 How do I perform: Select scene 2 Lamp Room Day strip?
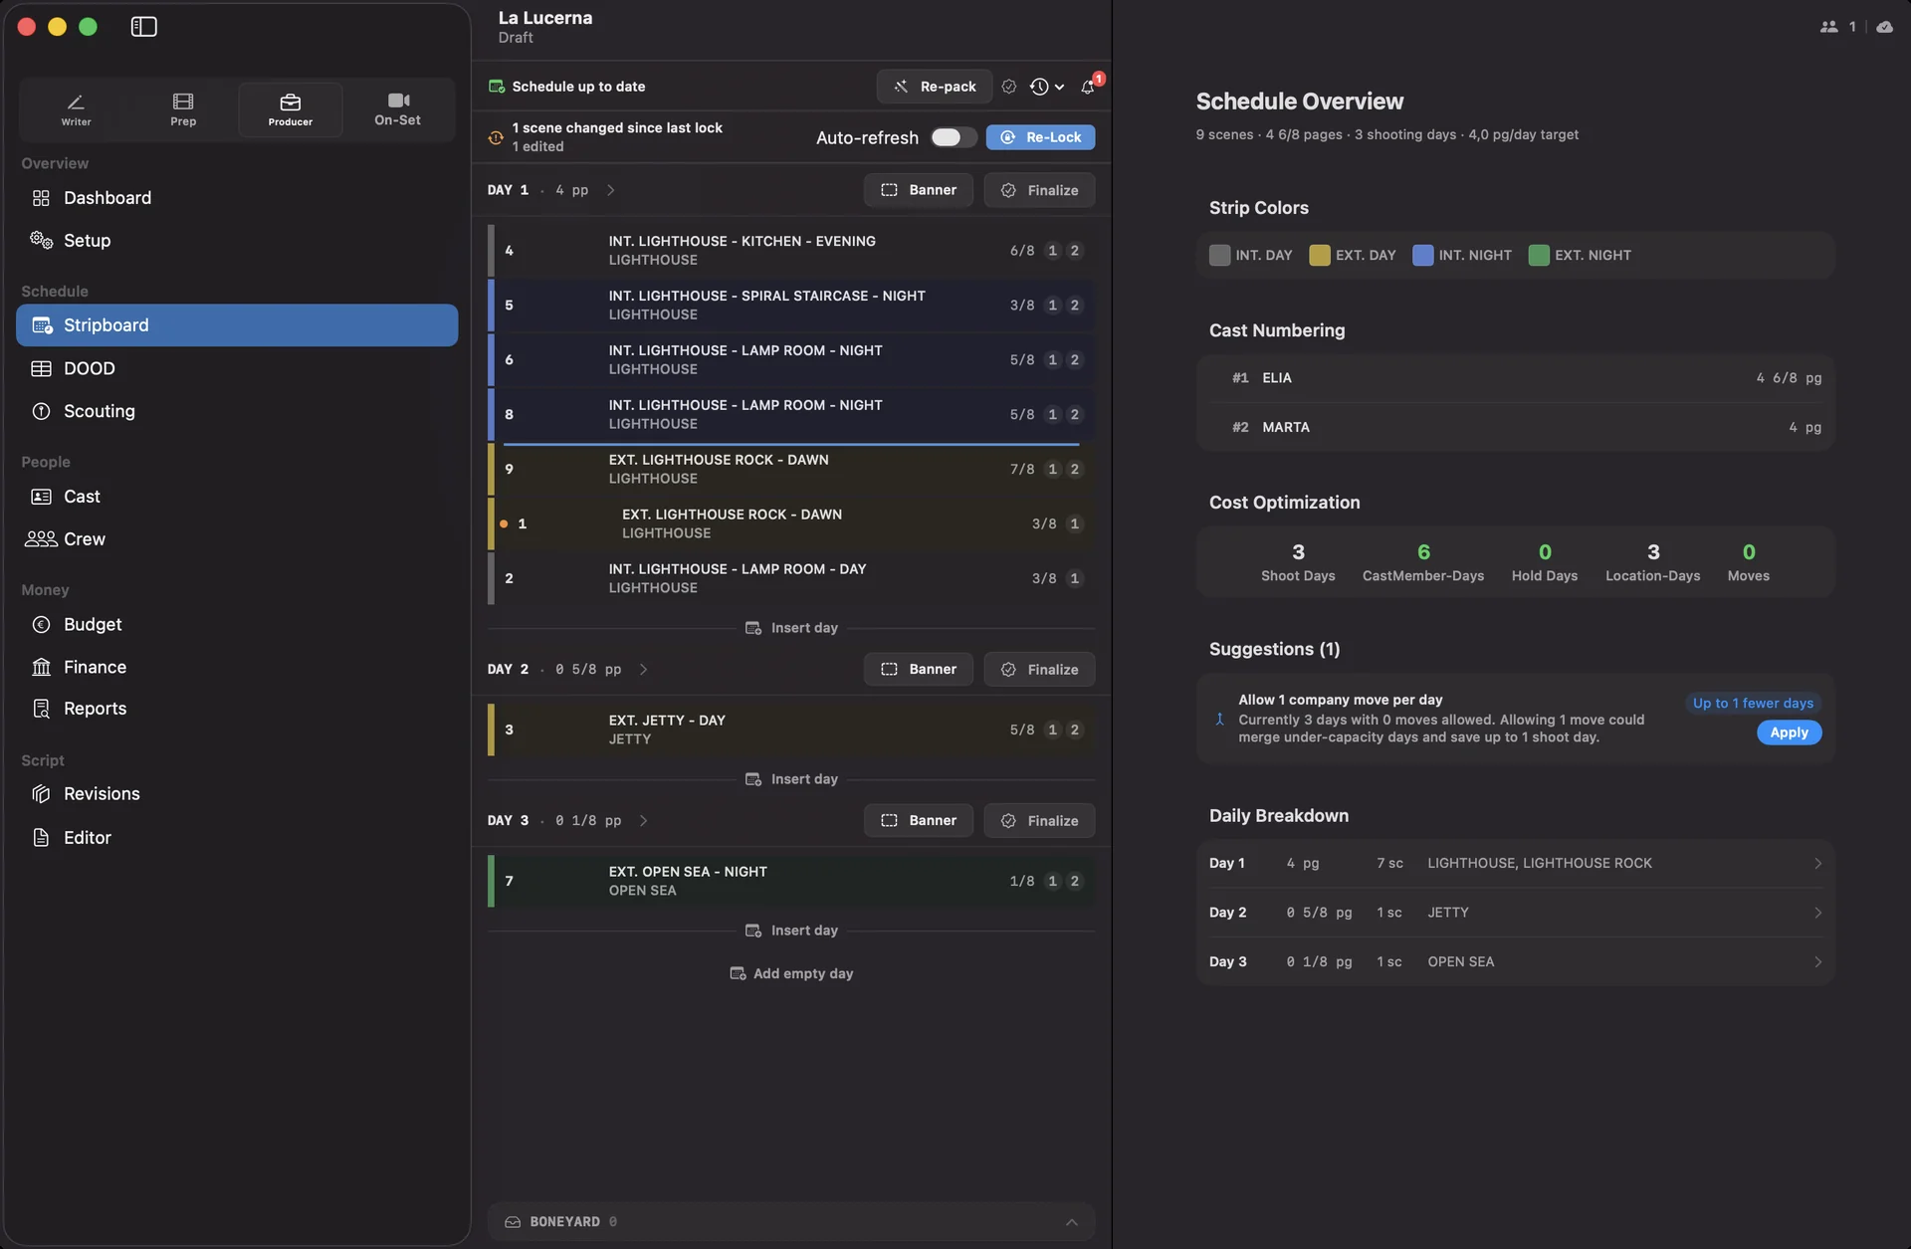(791, 578)
